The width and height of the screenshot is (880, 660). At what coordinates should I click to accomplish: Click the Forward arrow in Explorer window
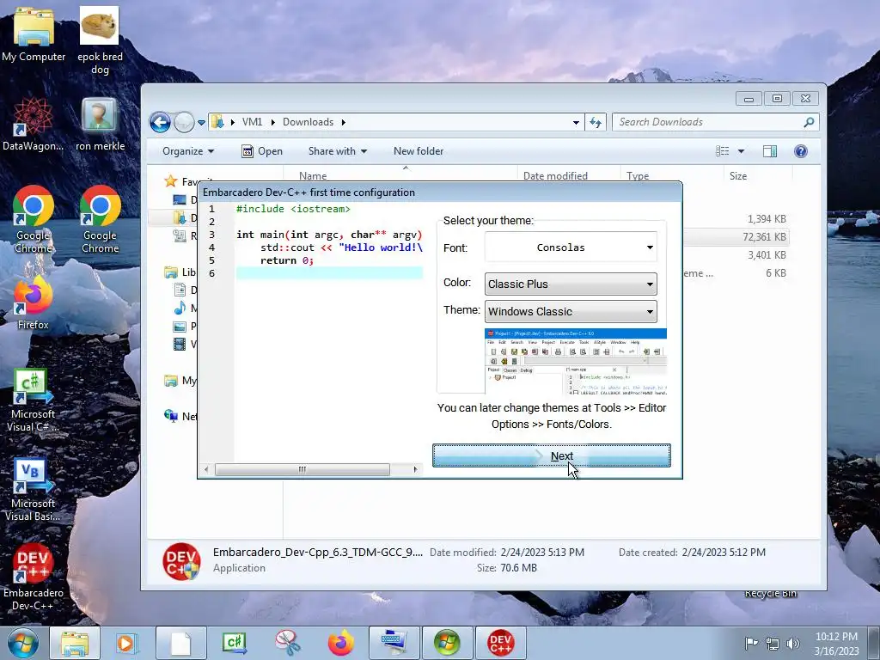(184, 122)
